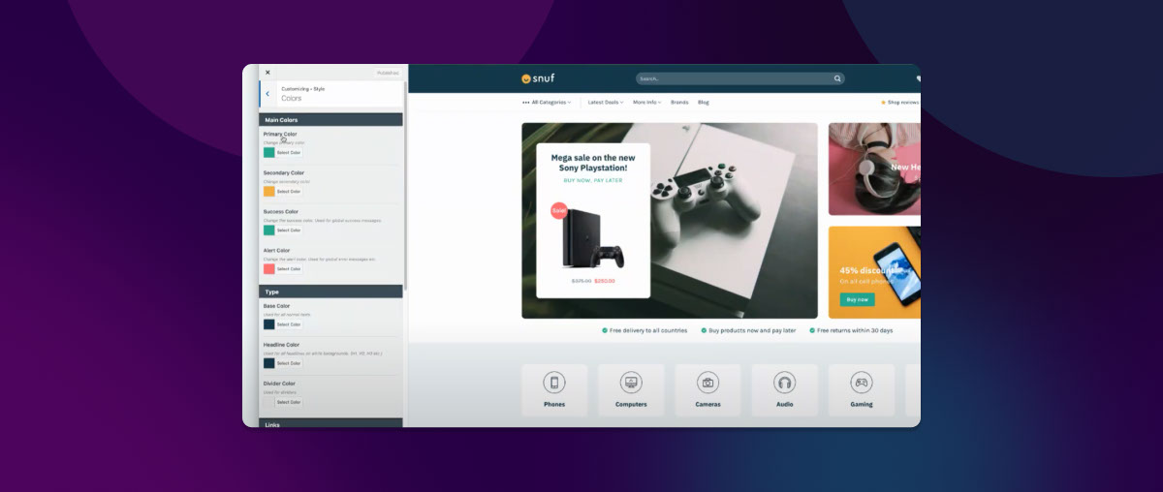
Task: Click Select Color under Divider Color
Action: pos(289,402)
